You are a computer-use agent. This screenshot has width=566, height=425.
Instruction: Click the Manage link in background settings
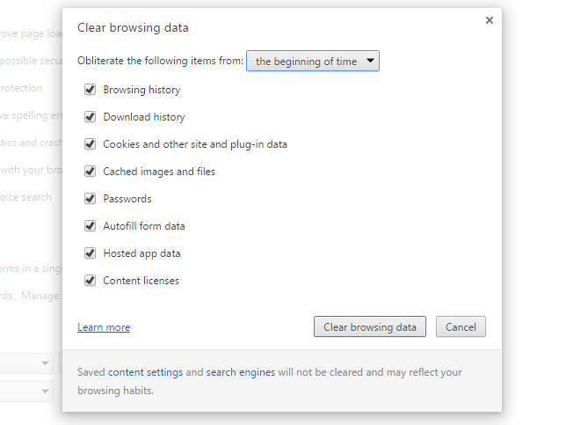tap(40, 296)
